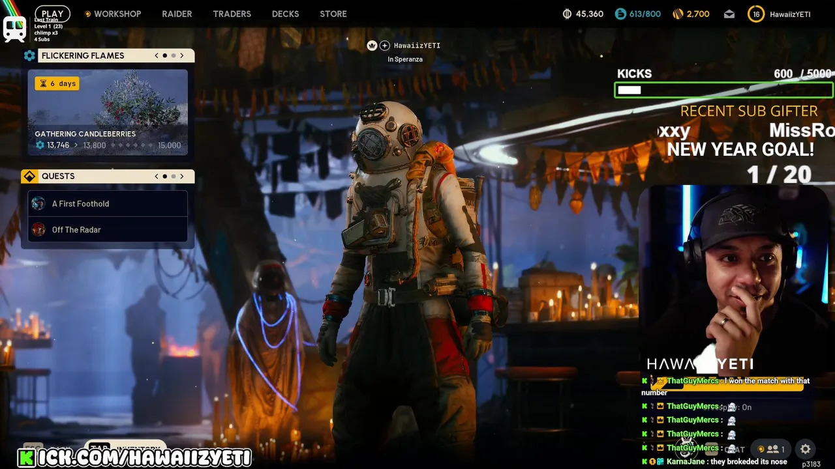Click the HawaiizYETI party member name
835x469 pixels.
(x=417, y=46)
